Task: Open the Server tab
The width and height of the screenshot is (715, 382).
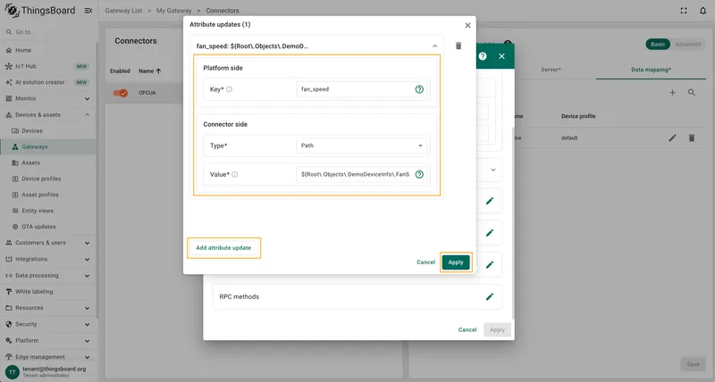Action: [x=551, y=70]
